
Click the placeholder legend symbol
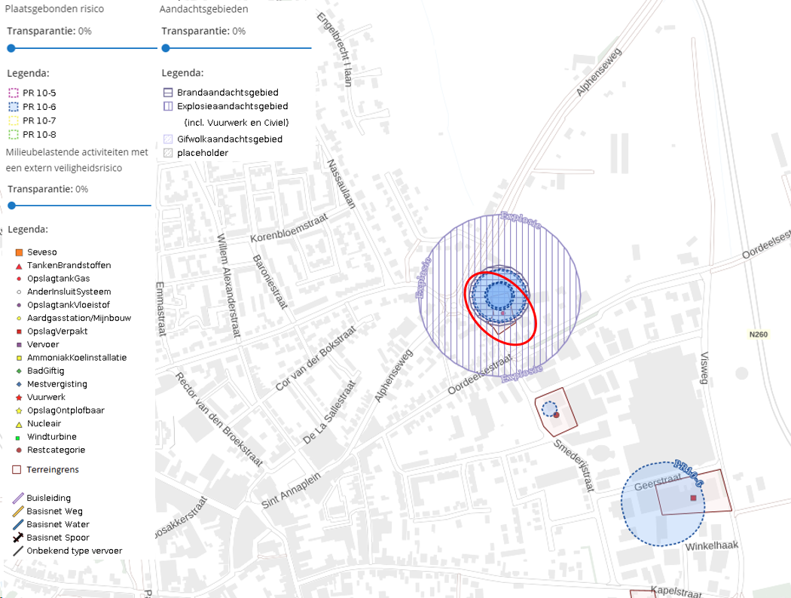(168, 153)
